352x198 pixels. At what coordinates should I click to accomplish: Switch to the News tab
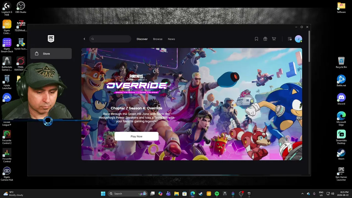coord(171,39)
